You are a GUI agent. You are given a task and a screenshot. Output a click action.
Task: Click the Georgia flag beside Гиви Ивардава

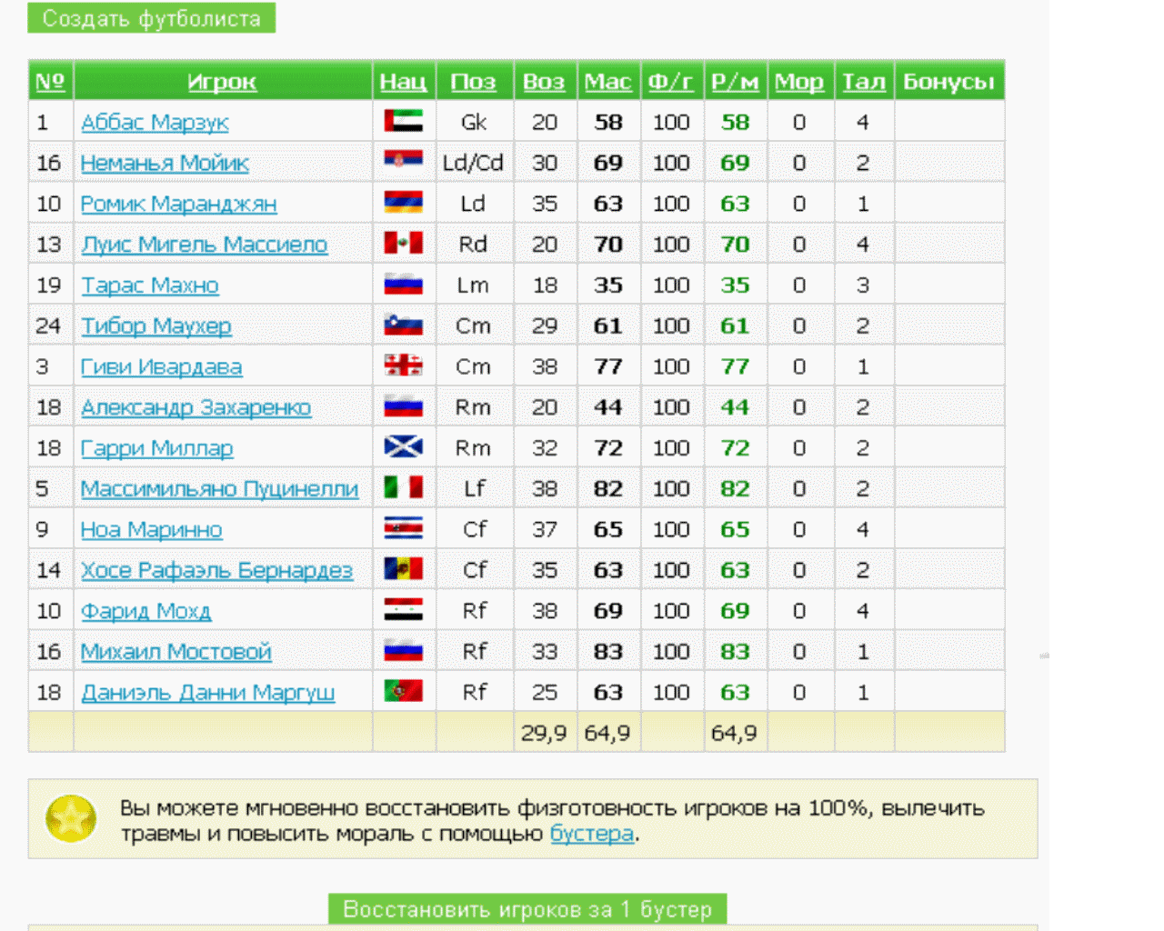[x=403, y=366]
